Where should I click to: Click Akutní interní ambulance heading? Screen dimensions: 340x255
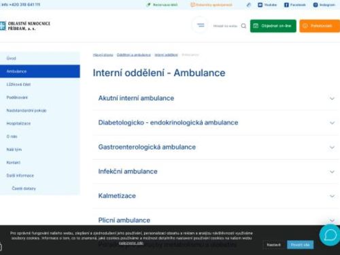point(136,98)
